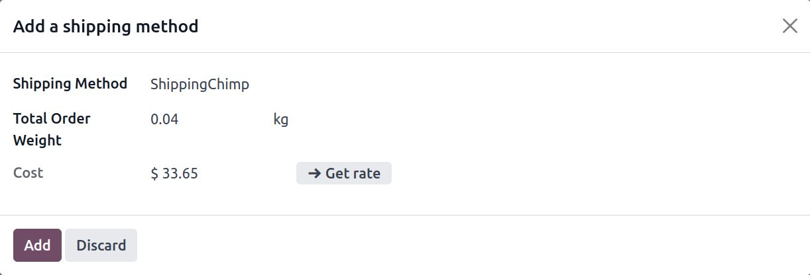Click the dollar currency symbol before cost
Screen dimensions: 810x275
point(154,174)
